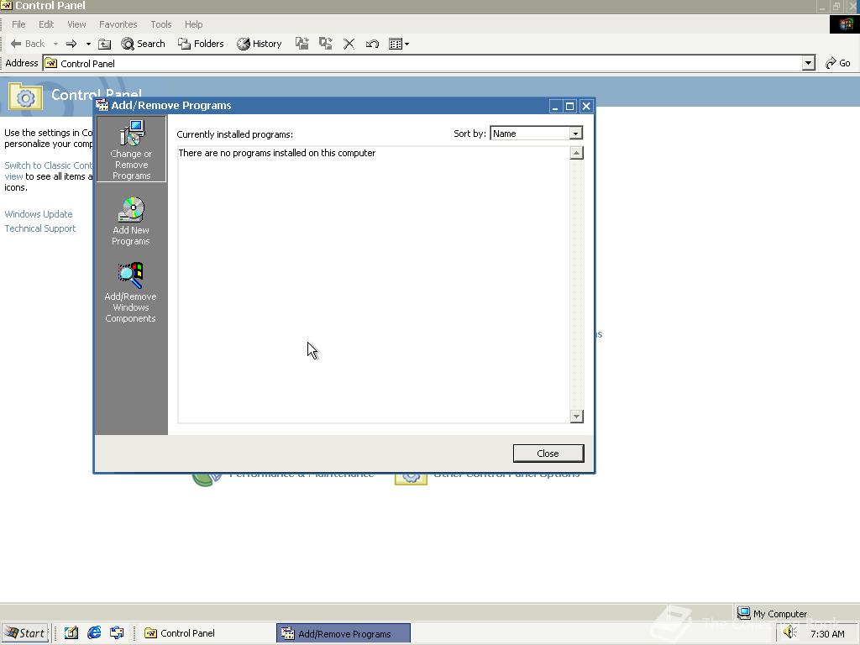Screen dimensions: 860x645
Task: Click the Start button
Action: pos(25,633)
